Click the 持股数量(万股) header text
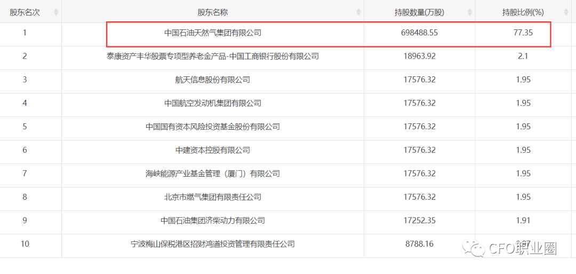Image resolution: width=576 pixels, height=274 pixels. (x=419, y=12)
